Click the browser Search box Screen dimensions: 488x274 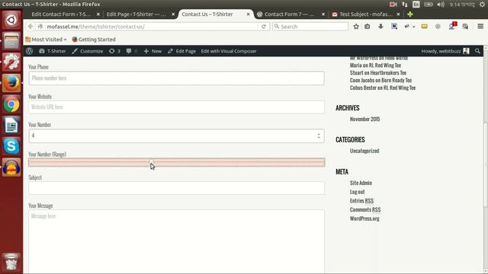pos(310,27)
